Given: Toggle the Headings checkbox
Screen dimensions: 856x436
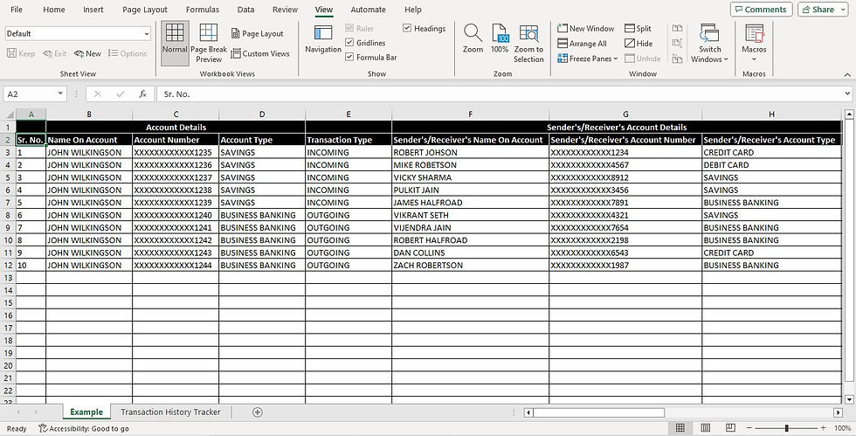Looking at the screenshot, I should tap(407, 29).
